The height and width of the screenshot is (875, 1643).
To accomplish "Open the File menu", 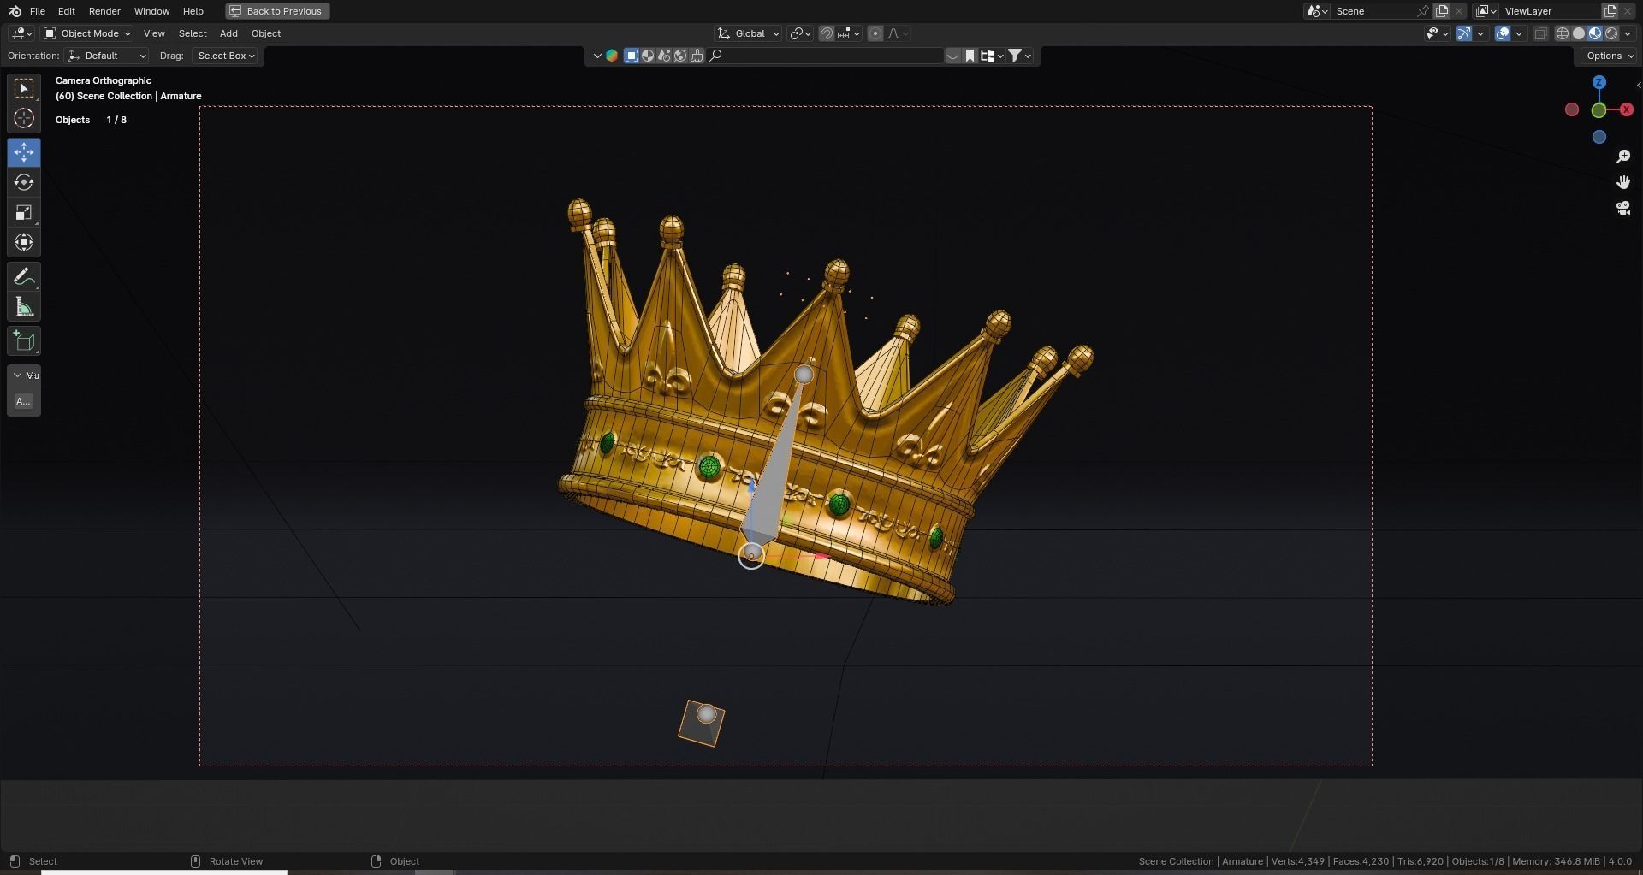I will pyautogui.click(x=38, y=11).
